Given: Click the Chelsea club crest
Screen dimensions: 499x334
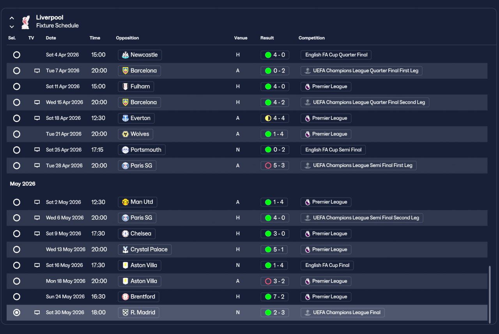Looking at the screenshot, I should click(x=125, y=234).
